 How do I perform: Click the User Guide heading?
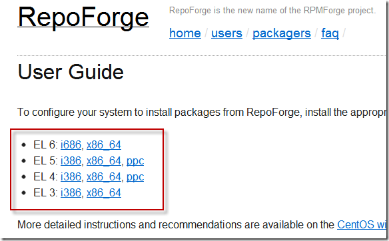71,72
